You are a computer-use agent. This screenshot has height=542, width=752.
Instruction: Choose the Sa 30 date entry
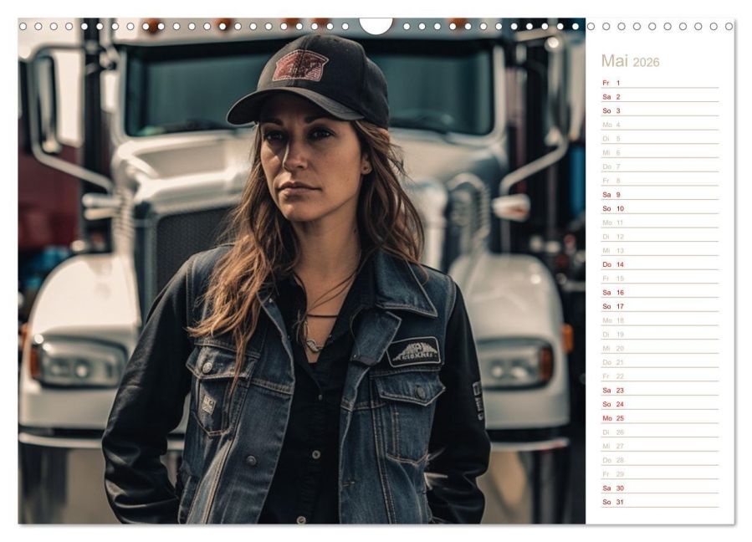(658, 488)
